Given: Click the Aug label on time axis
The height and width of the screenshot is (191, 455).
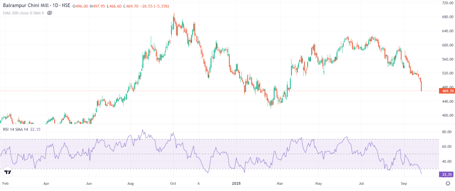Looking at the screenshot, I should 131,184.
